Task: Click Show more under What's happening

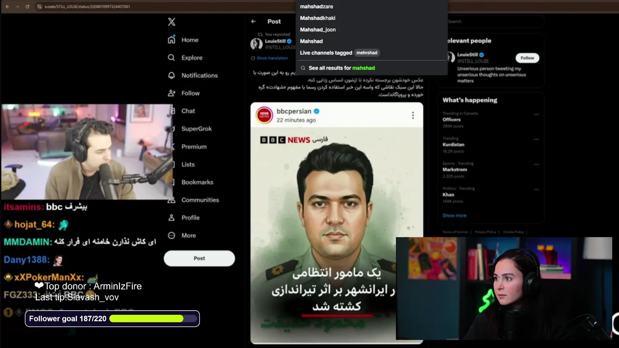Action: coord(454,216)
